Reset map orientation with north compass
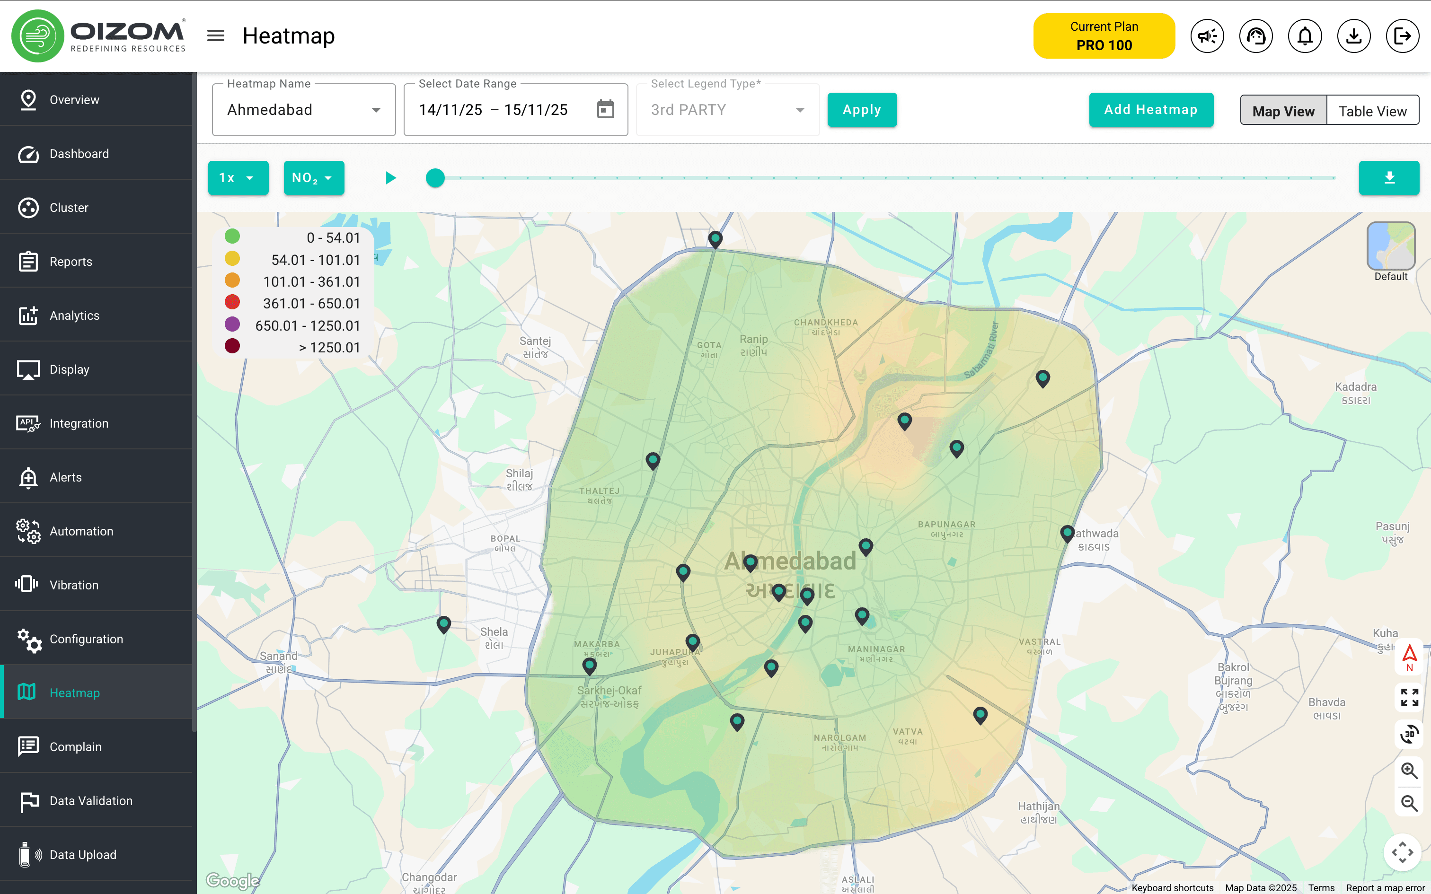This screenshot has height=894, width=1431. pyautogui.click(x=1410, y=657)
